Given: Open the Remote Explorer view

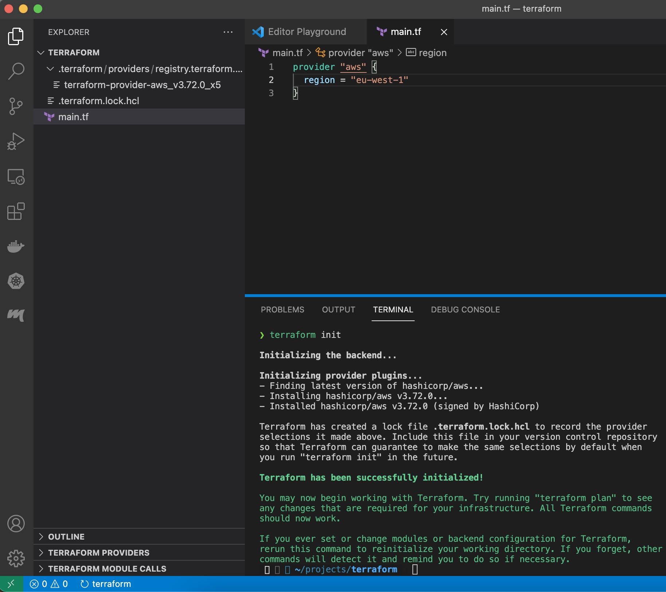Looking at the screenshot, I should pyautogui.click(x=16, y=177).
